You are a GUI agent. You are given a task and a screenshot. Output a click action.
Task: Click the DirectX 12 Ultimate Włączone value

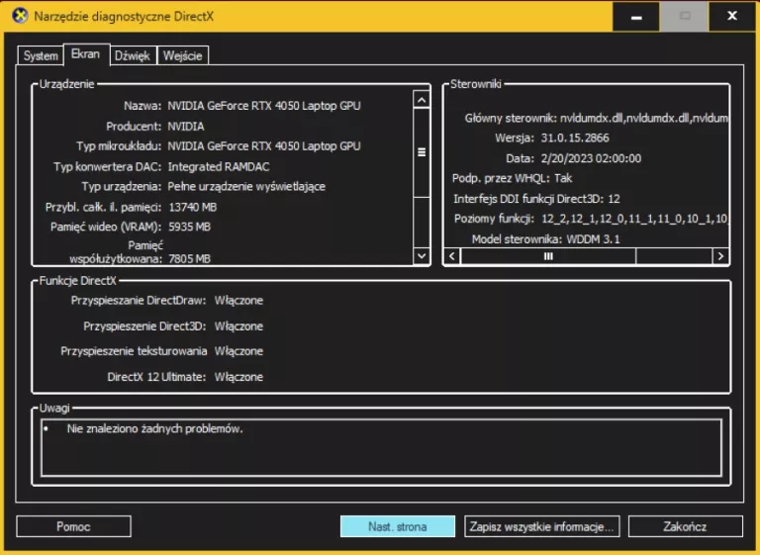pos(238,377)
